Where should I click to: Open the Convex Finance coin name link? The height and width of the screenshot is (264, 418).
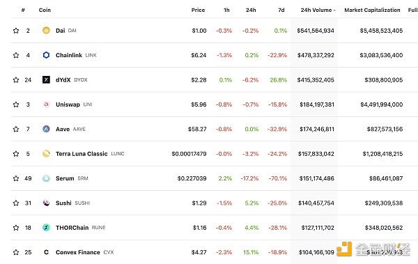pos(78,252)
